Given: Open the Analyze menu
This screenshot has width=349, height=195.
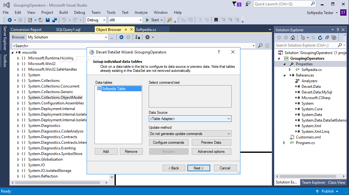Looking at the screenshot, I should [x=141, y=12].
